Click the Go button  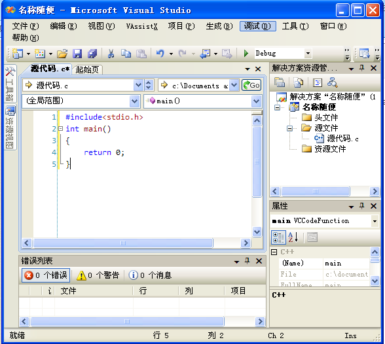coord(251,85)
